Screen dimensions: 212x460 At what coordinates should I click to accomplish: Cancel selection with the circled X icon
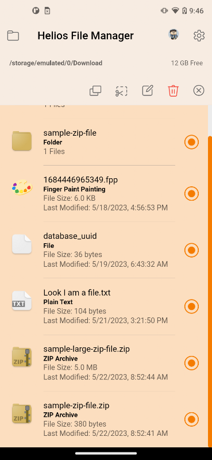199,91
